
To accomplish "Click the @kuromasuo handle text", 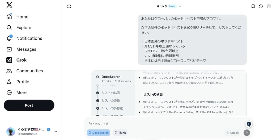I will pyautogui.click(x=27, y=134).
